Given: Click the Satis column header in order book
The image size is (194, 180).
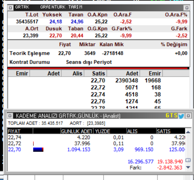Looking at the screenshot, I should [x=96, y=73].
